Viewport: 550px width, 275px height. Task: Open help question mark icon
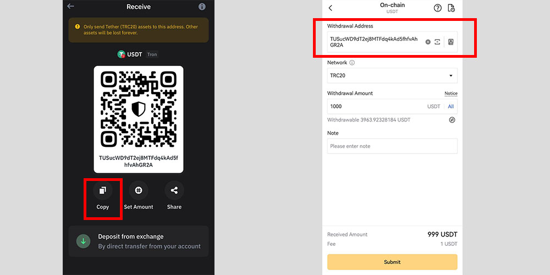coord(438,8)
